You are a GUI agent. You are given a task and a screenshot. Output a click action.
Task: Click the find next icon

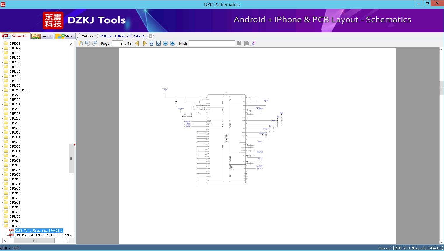coord(246,43)
